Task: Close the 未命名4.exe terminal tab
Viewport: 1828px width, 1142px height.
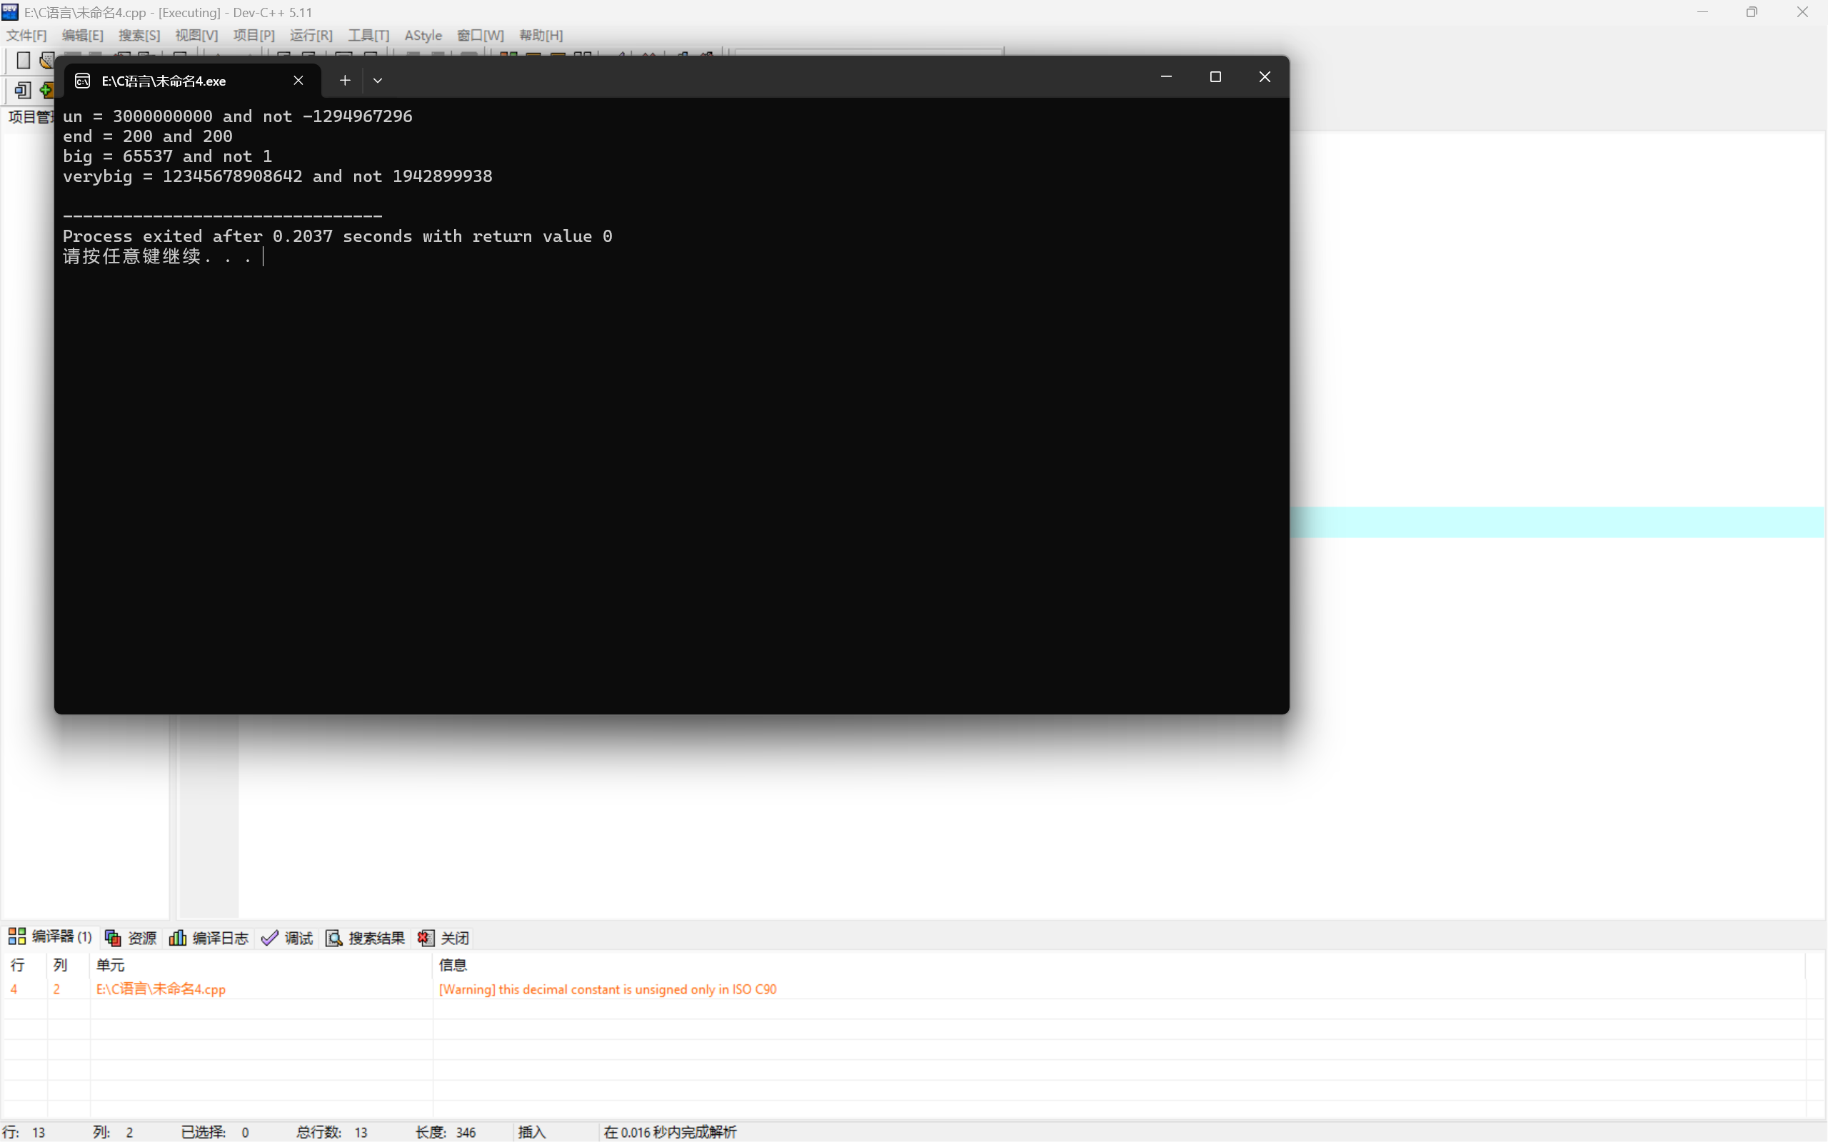Action: [x=298, y=81]
